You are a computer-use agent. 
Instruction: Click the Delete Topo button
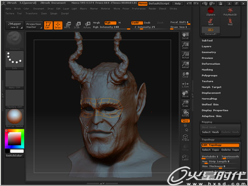click(230, 150)
